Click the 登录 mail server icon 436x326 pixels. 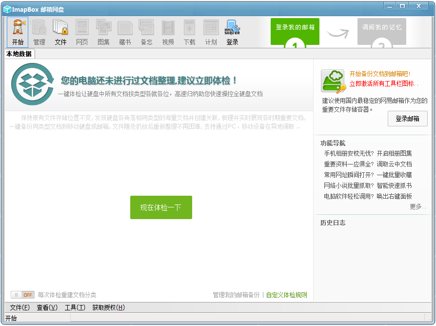click(x=232, y=32)
